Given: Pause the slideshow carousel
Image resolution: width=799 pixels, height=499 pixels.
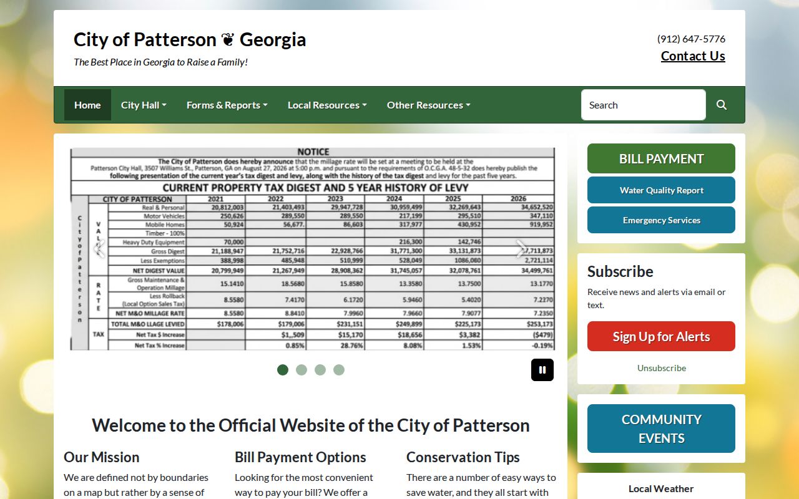Looking at the screenshot, I should click(542, 370).
